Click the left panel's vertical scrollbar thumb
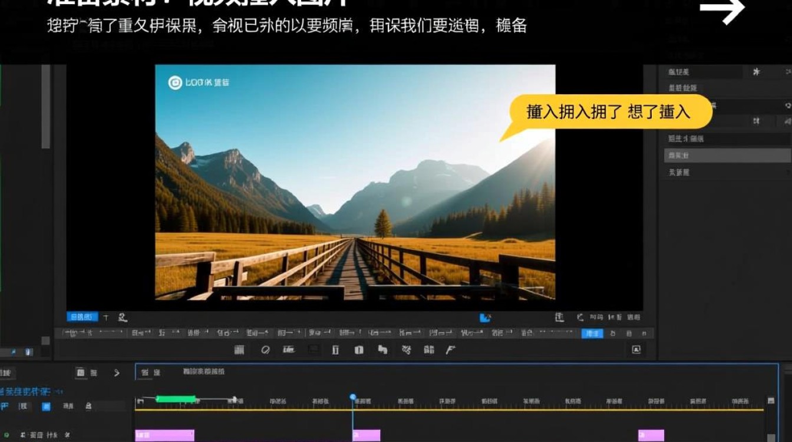 [45, 106]
